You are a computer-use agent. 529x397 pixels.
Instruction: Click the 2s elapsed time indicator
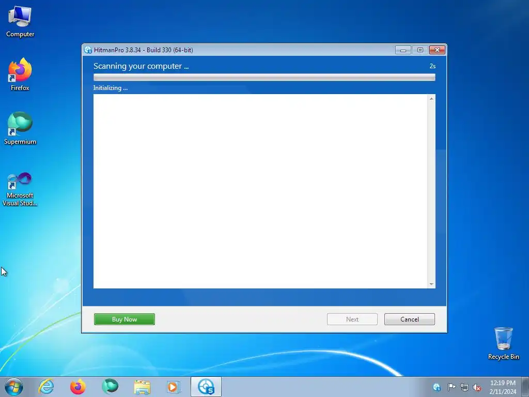432,66
